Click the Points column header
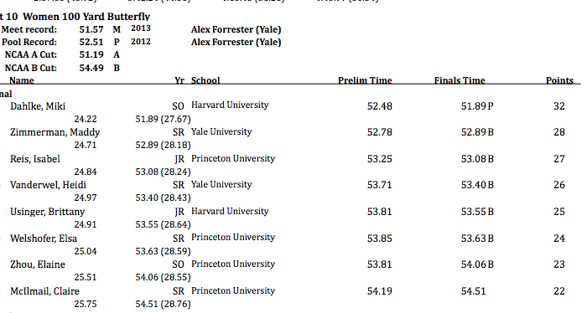Viewport: 587px width, 313px height. 559,80
